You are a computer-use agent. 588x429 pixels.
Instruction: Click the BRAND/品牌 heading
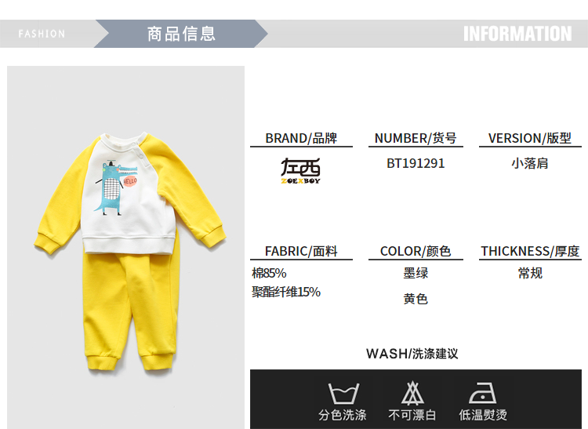tap(301, 138)
